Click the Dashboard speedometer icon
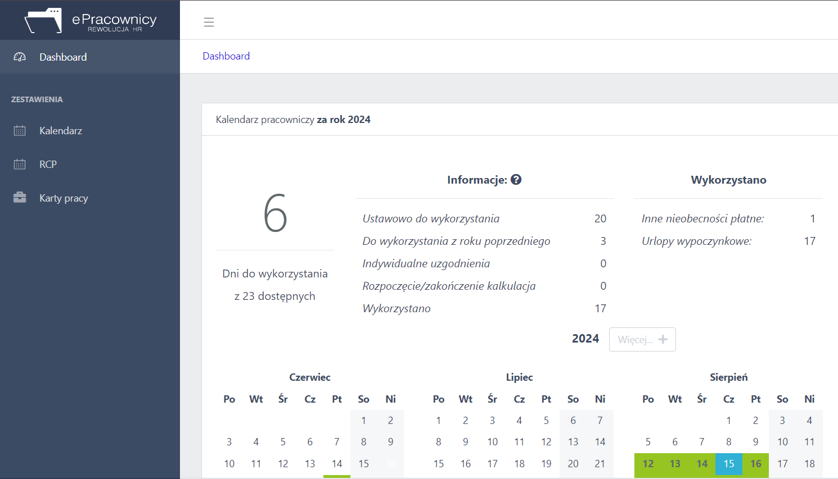This screenshot has width=838, height=479. [x=20, y=57]
